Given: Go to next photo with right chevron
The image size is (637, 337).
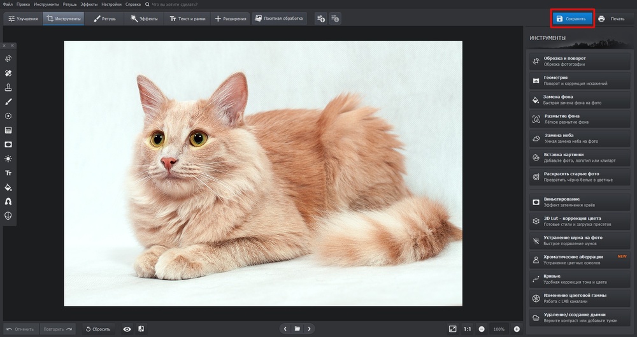Looking at the screenshot, I should point(310,329).
